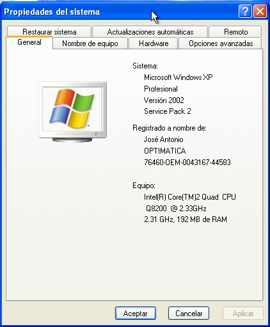Confirm with the Aceptar button
The height and width of the screenshot is (327, 270).
point(136,313)
